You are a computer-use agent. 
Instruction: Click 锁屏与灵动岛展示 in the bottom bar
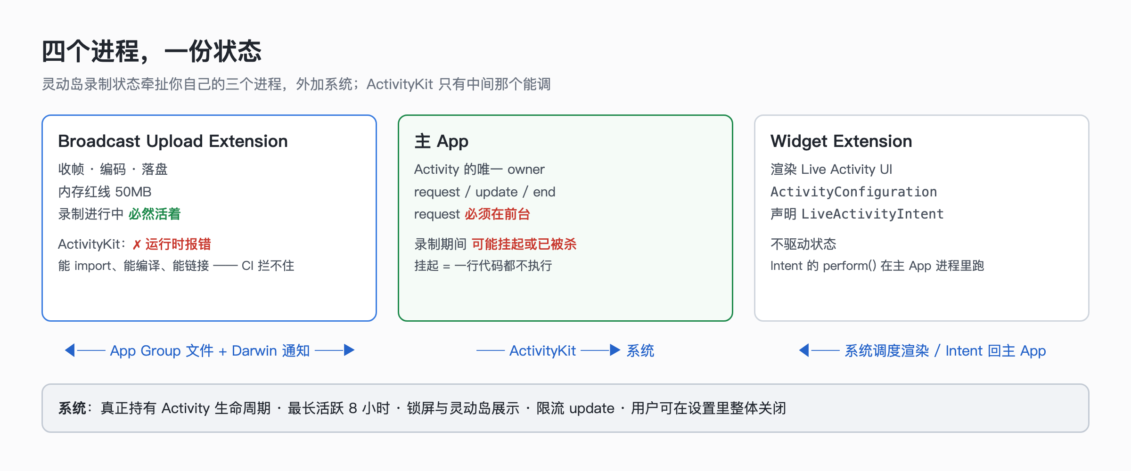463,408
